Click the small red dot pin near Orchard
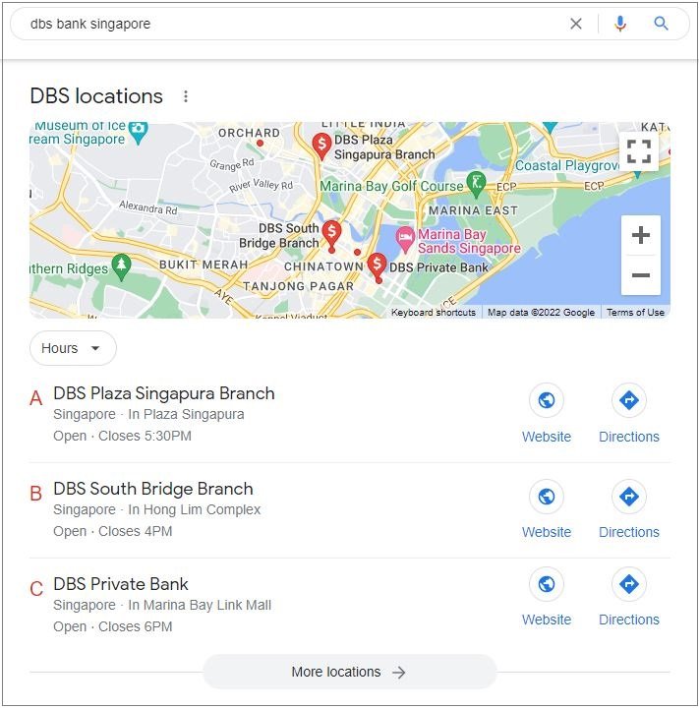 click(260, 144)
